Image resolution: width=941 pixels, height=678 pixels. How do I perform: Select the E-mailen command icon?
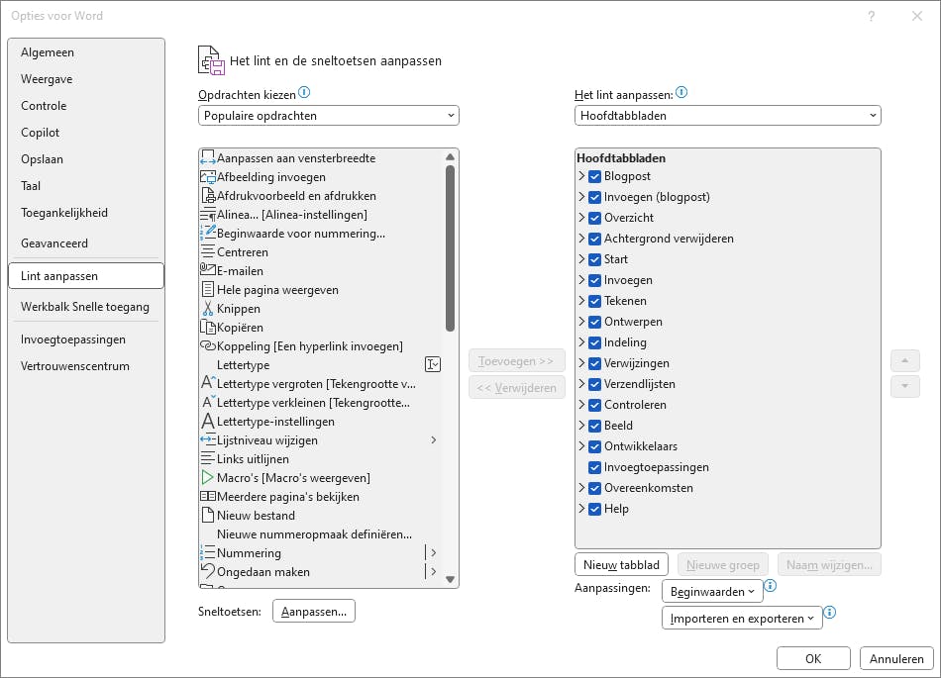pos(208,271)
